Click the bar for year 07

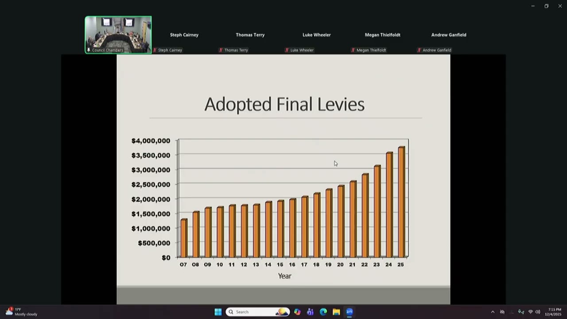coord(184,238)
